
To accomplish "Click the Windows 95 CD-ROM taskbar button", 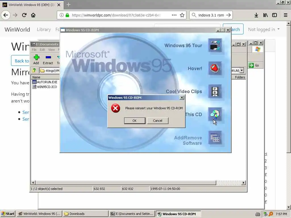I will pos(178,214).
